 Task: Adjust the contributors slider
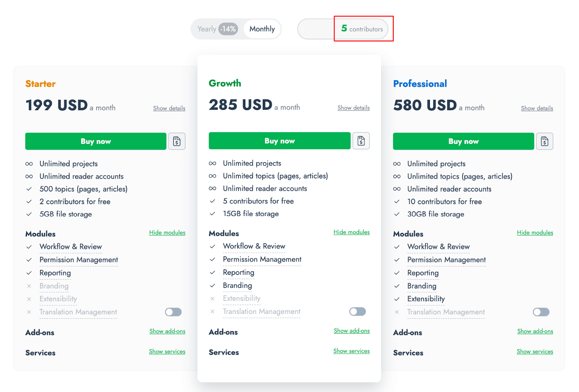click(342, 29)
